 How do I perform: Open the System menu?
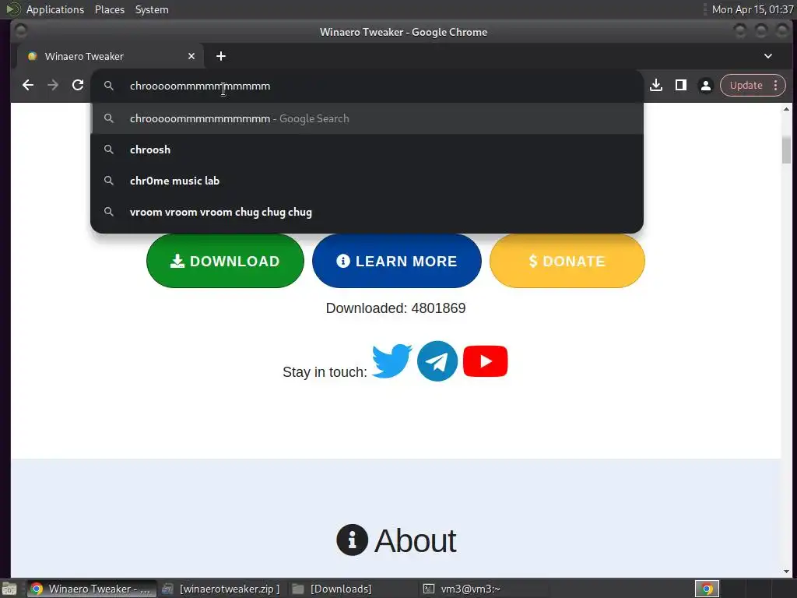click(152, 9)
